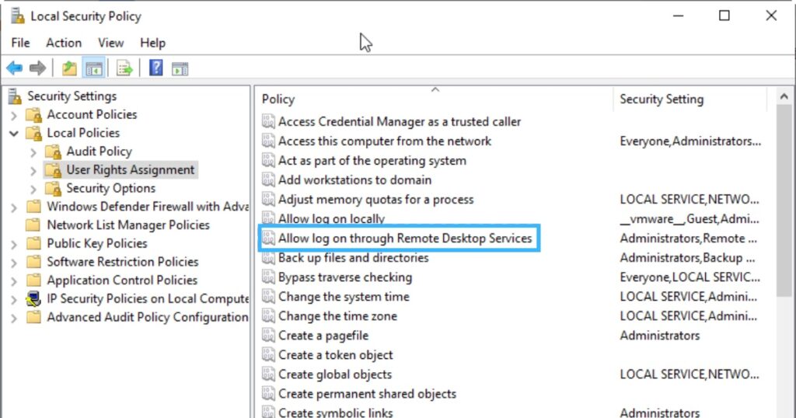Toggle the Show/Hide Action Pane icon
The image size is (796, 418).
[x=180, y=68]
